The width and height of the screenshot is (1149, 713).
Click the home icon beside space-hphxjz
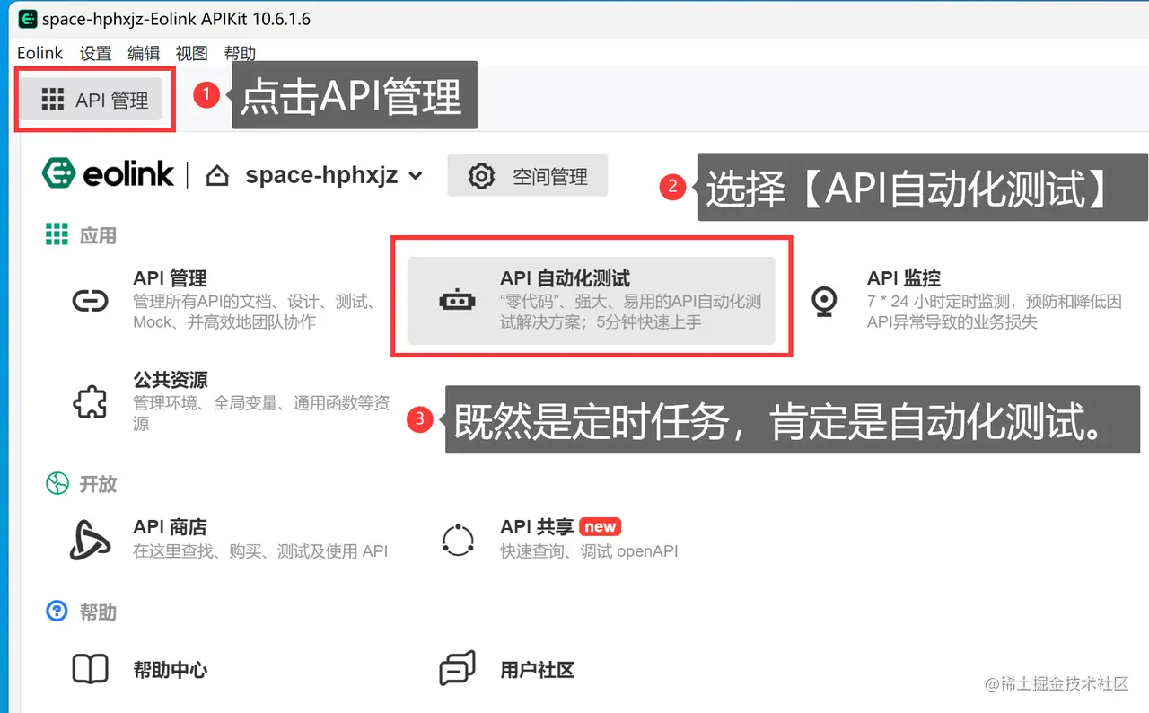[217, 176]
